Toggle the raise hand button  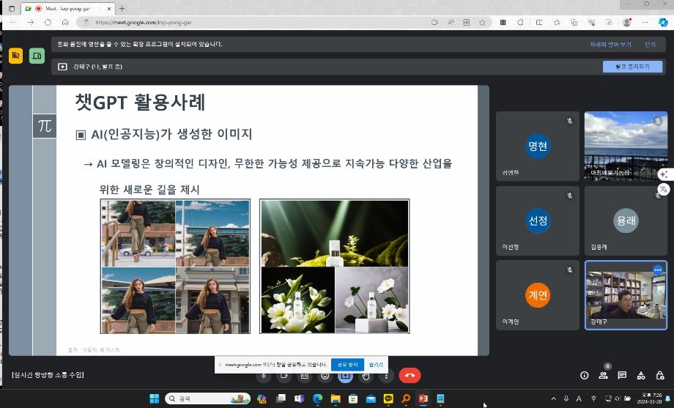(x=366, y=376)
